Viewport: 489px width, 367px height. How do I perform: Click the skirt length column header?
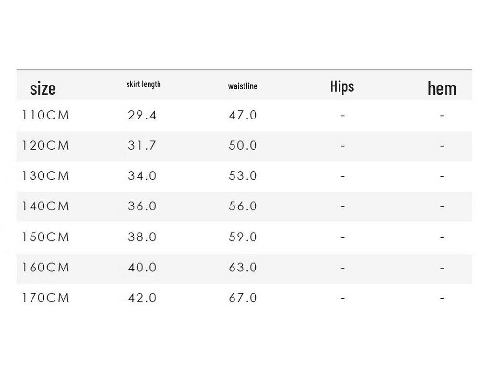tap(143, 84)
